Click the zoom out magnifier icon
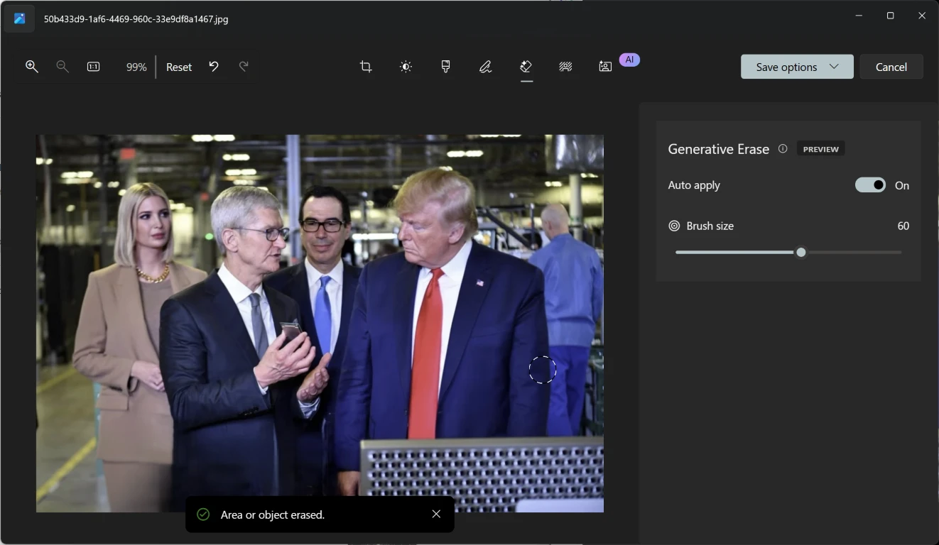 (x=63, y=66)
